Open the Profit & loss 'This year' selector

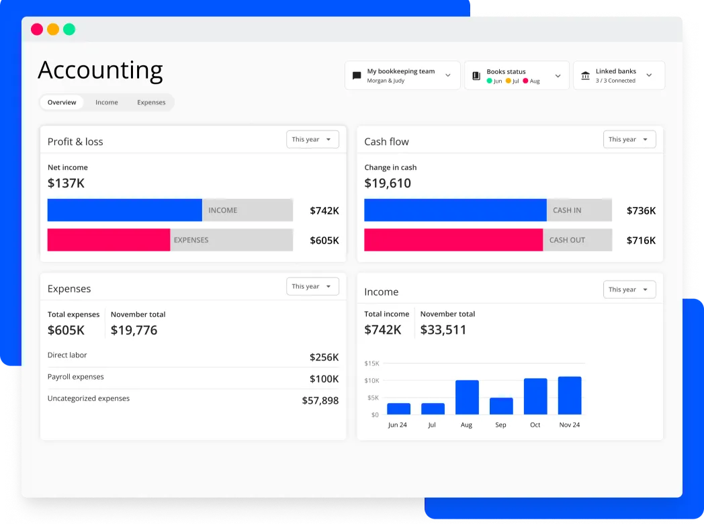tap(312, 139)
